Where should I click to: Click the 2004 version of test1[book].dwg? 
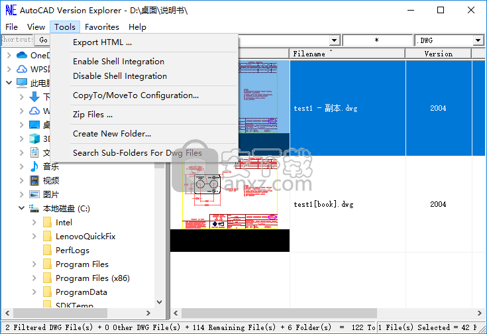(438, 204)
